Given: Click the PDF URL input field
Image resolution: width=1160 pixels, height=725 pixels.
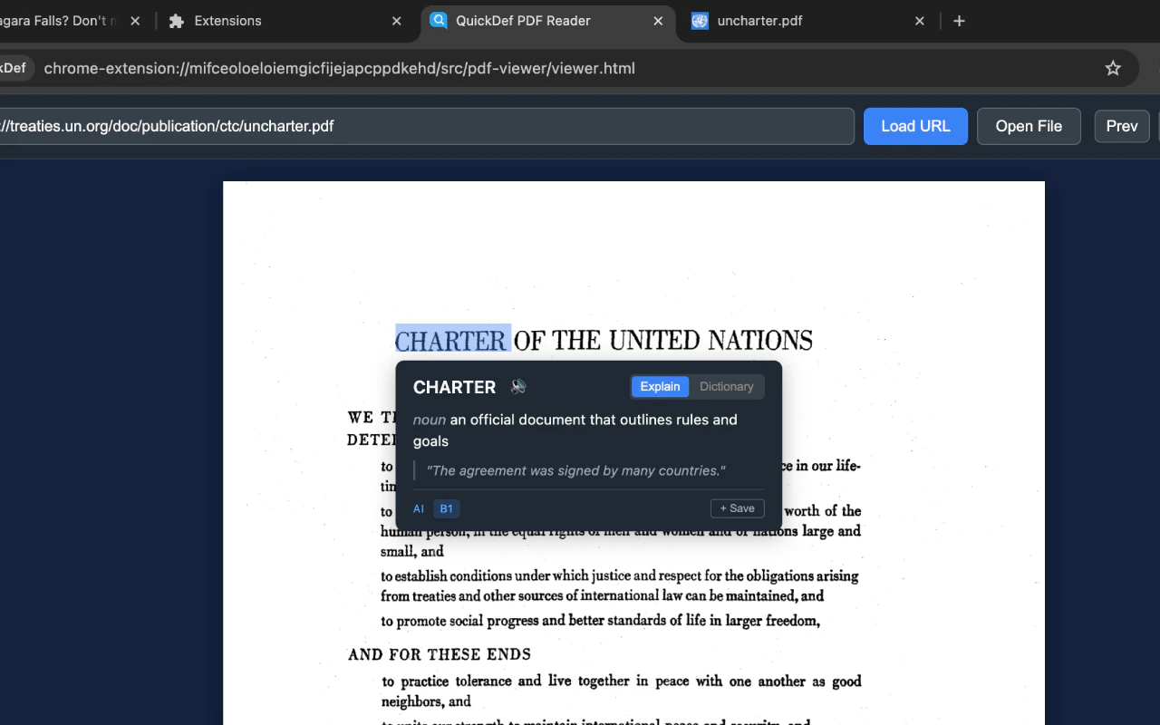Looking at the screenshot, I should point(426,126).
